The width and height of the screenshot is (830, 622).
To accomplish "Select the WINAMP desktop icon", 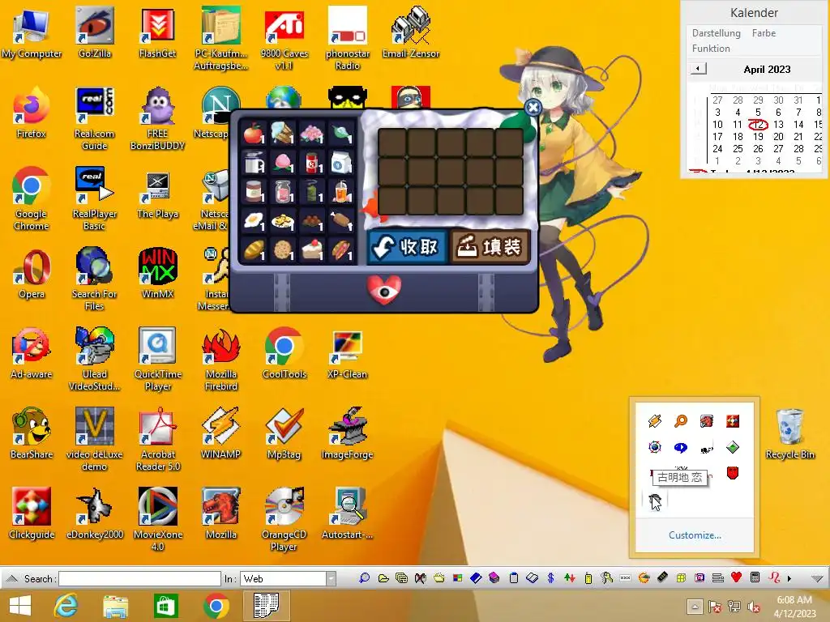I will (x=220, y=433).
